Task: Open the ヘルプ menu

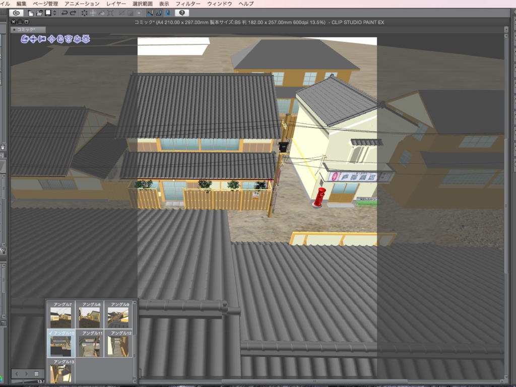Action: click(246, 4)
